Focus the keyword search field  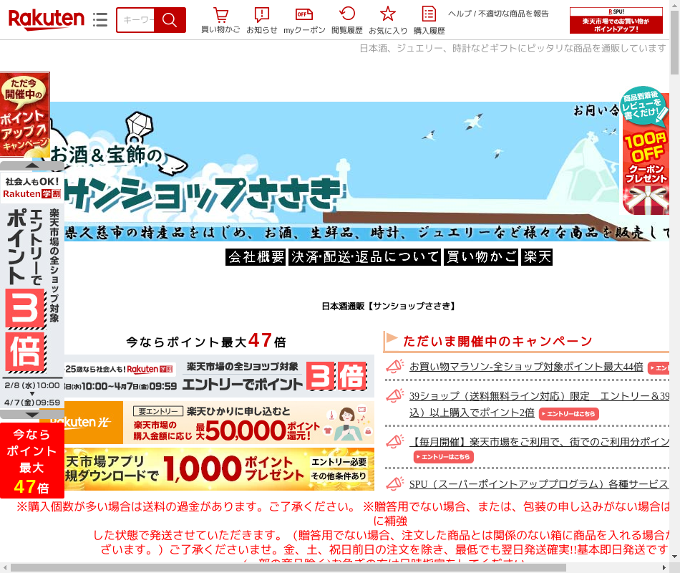point(135,20)
